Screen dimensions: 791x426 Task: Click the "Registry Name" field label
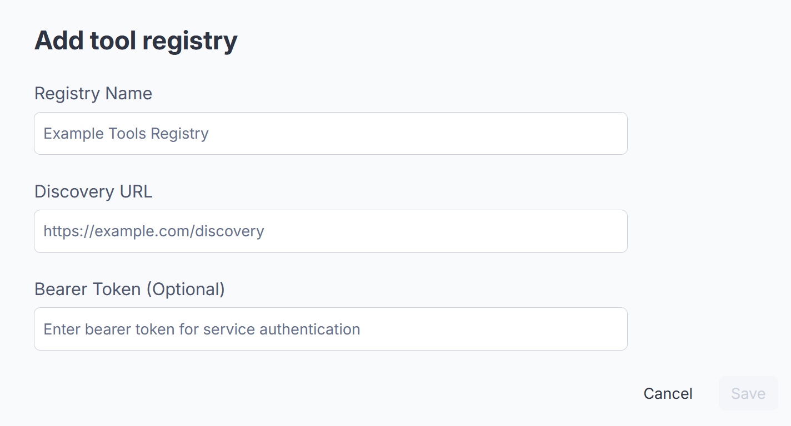pos(93,93)
